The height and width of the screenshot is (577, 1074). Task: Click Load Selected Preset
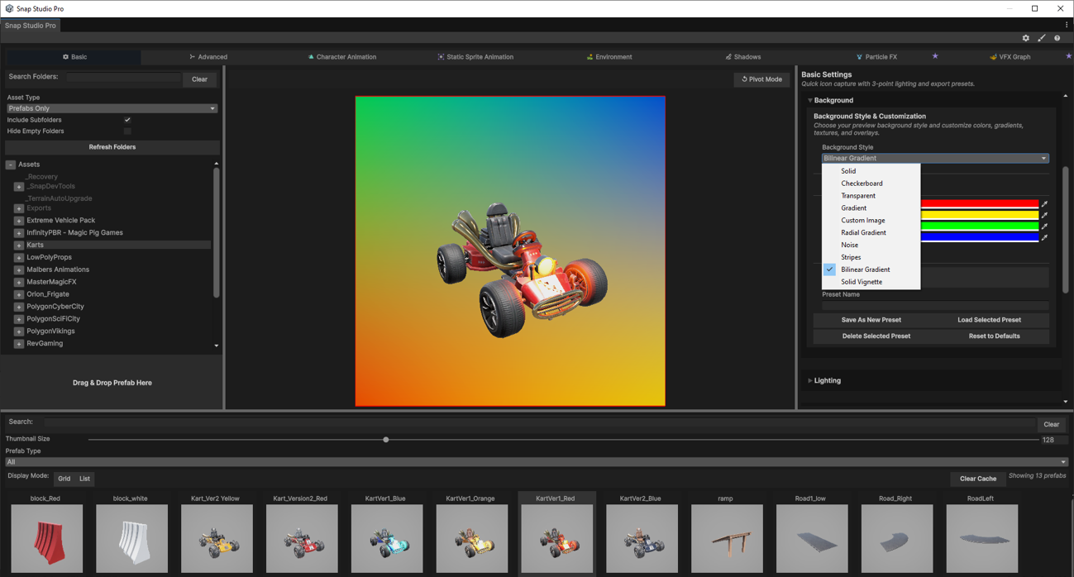[989, 320]
